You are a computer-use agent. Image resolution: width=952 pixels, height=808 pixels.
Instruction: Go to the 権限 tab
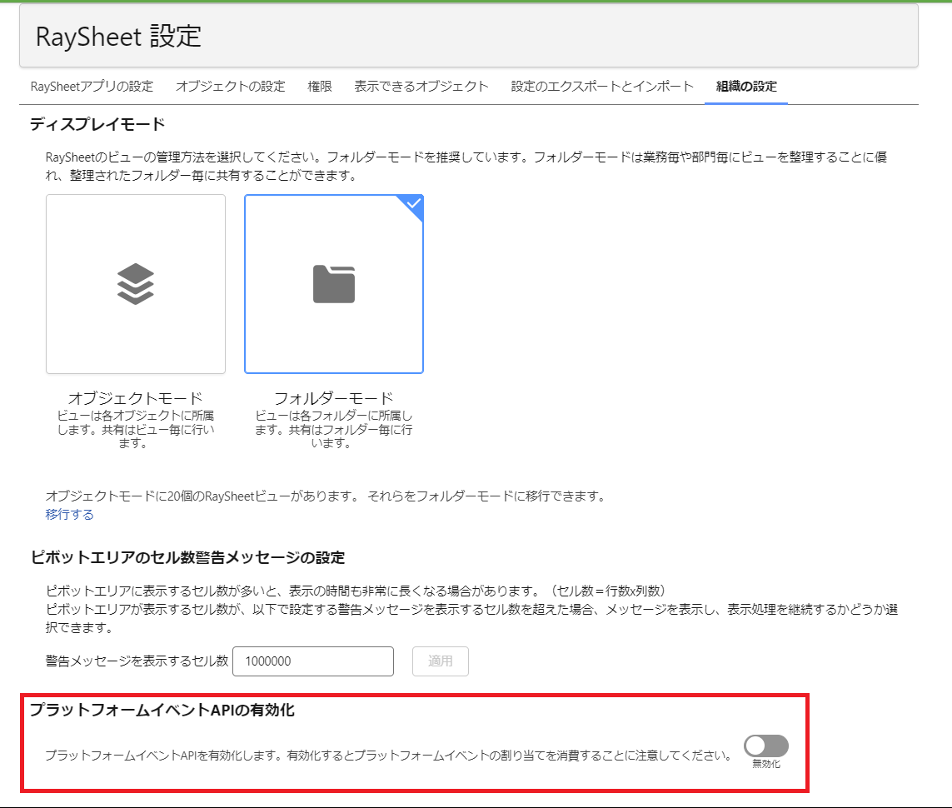click(320, 87)
